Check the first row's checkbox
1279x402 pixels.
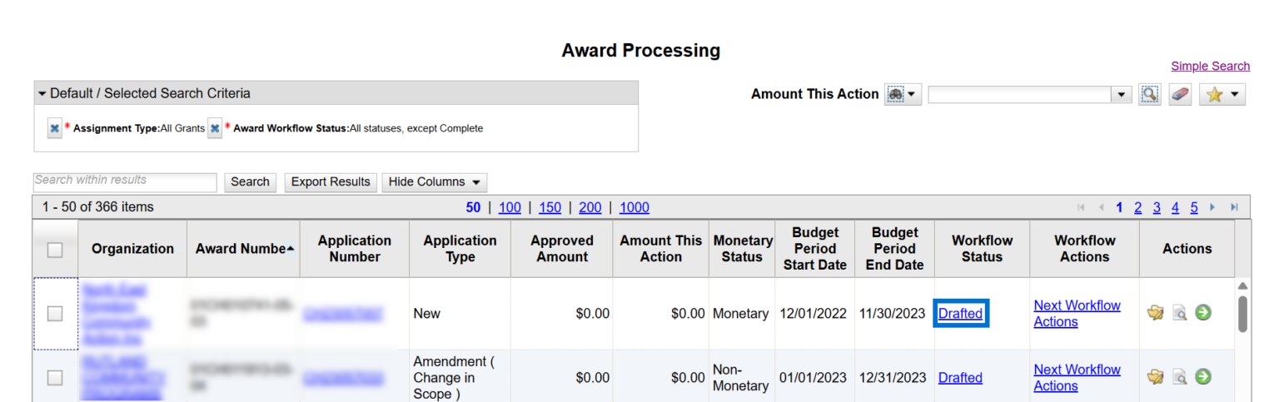click(x=55, y=314)
